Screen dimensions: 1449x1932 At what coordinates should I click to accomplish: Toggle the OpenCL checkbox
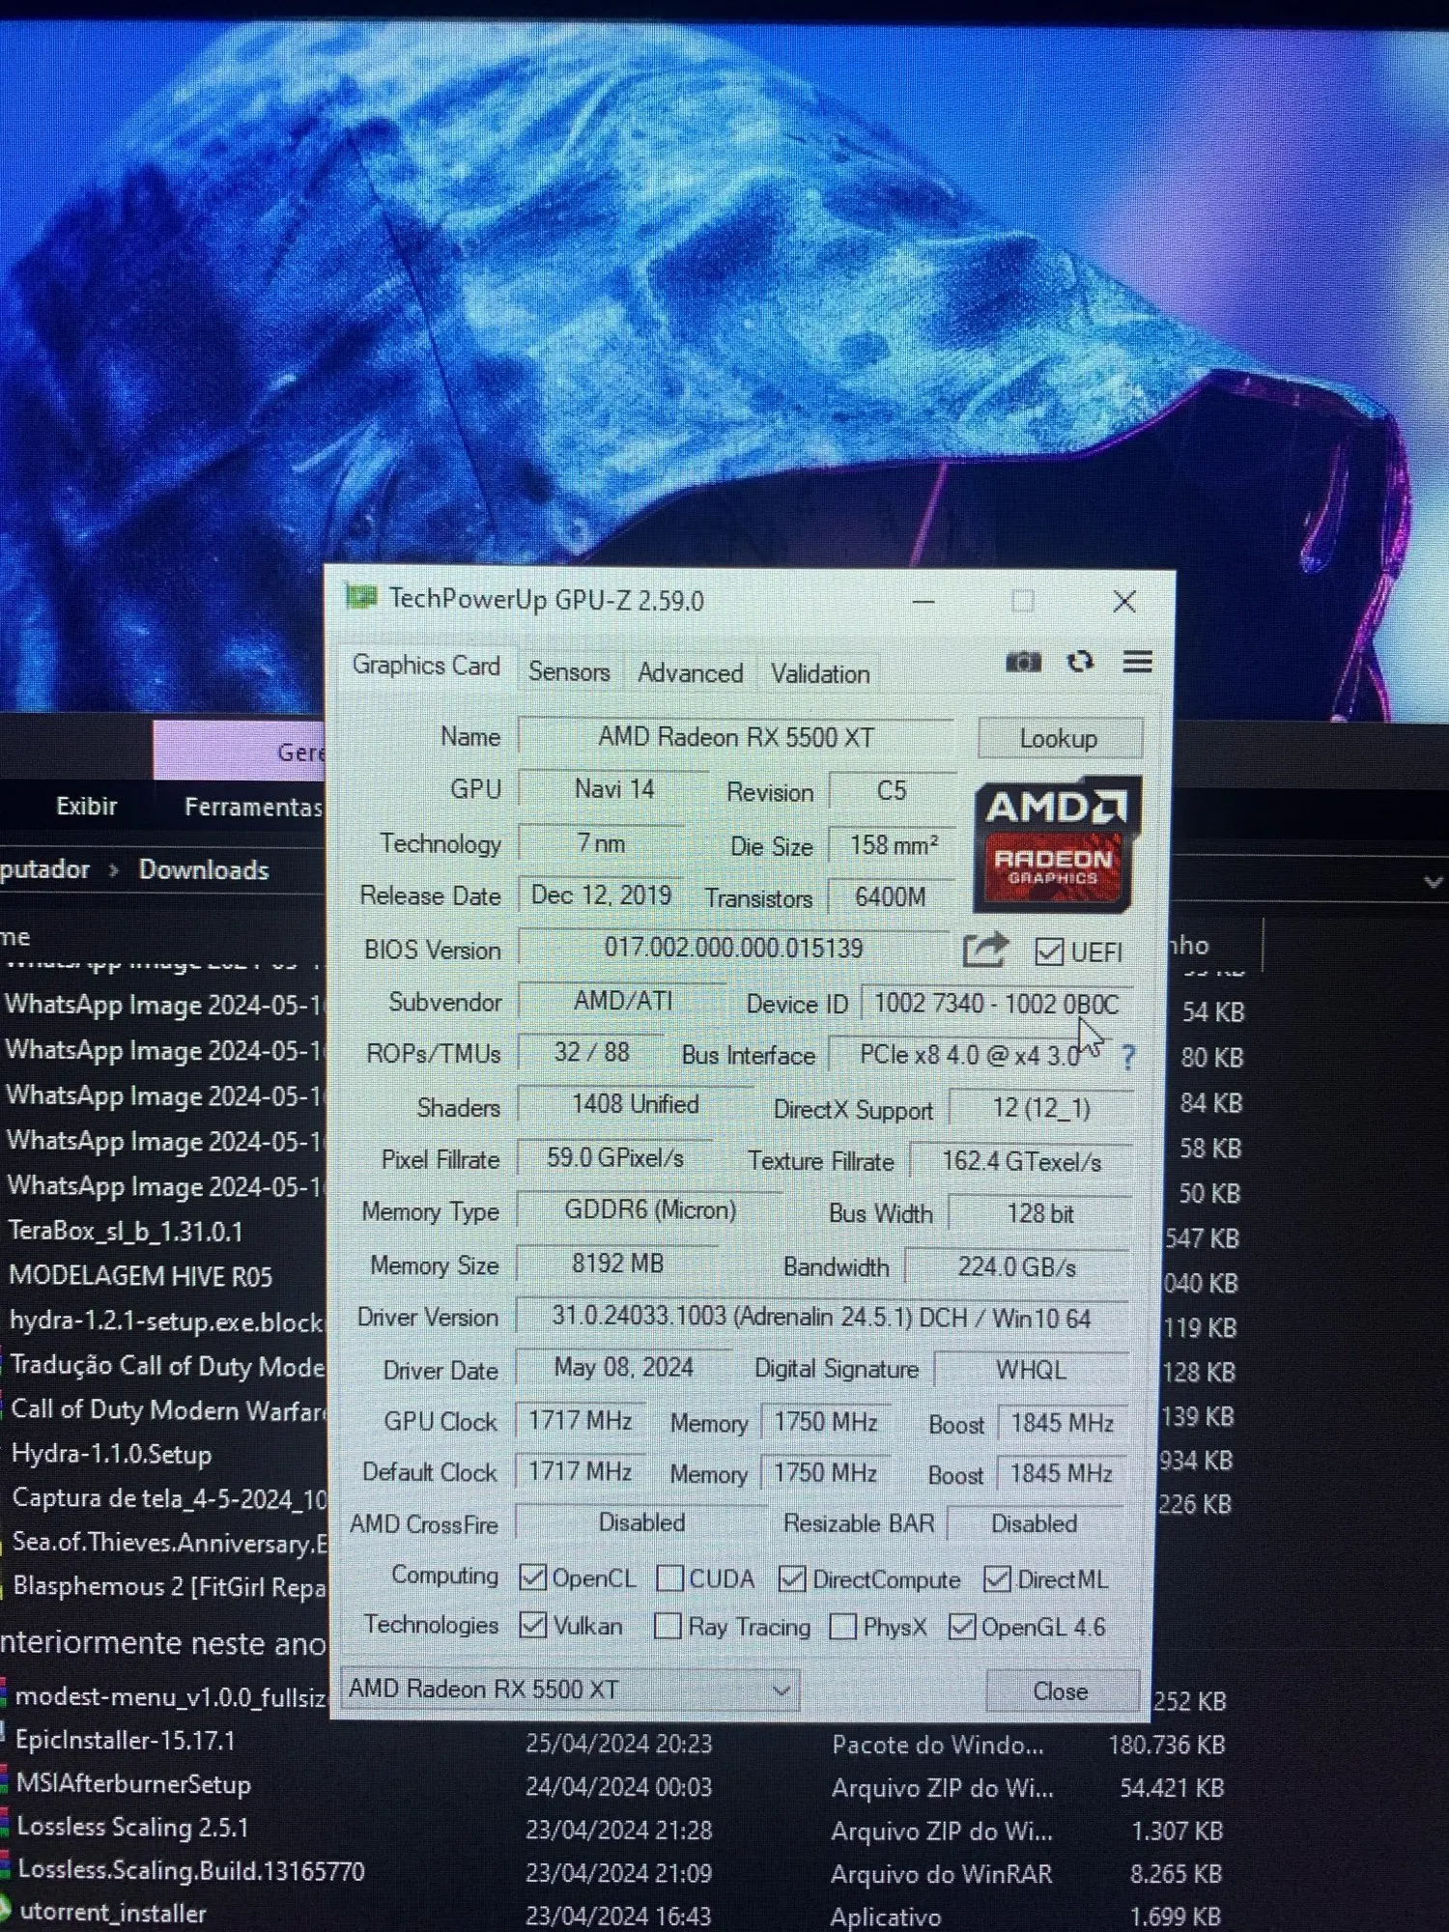(x=532, y=1577)
